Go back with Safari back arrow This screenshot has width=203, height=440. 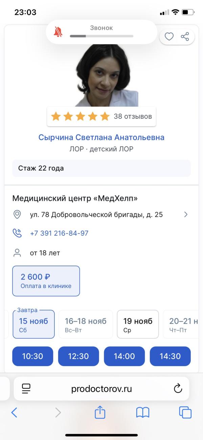pos(14,413)
